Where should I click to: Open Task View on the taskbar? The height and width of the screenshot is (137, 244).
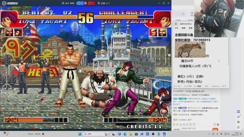pyautogui.click(x=114, y=134)
